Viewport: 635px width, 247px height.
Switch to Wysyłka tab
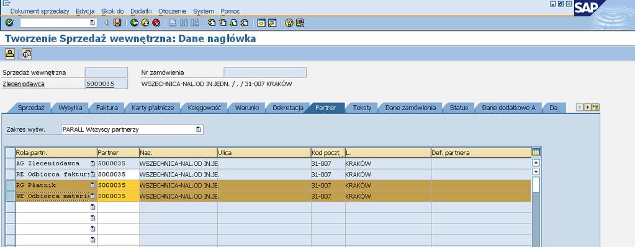tap(71, 108)
